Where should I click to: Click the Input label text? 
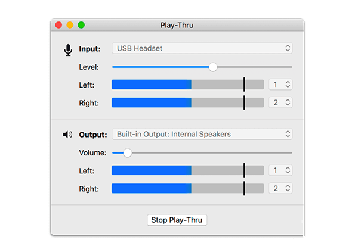[x=90, y=49]
